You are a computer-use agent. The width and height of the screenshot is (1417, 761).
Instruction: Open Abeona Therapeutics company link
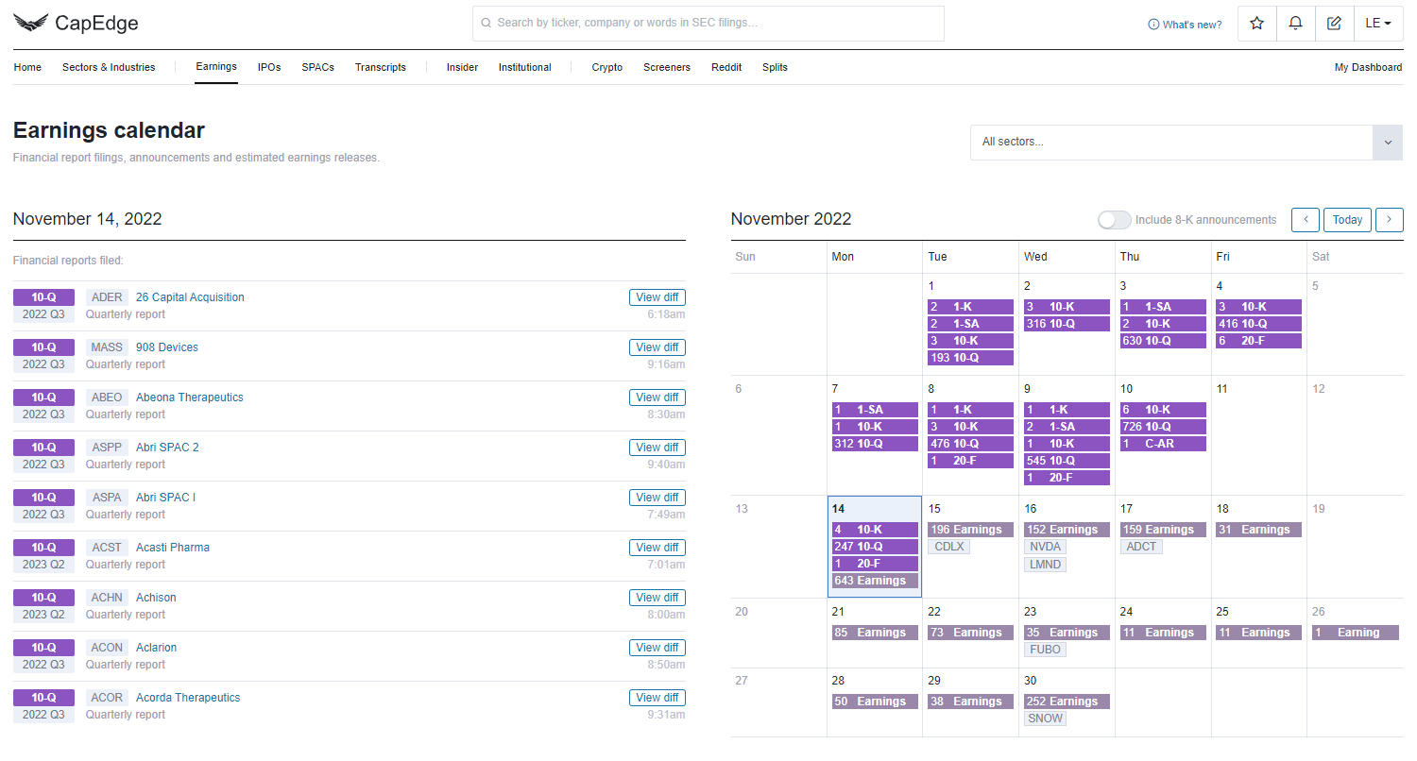(x=190, y=397)
